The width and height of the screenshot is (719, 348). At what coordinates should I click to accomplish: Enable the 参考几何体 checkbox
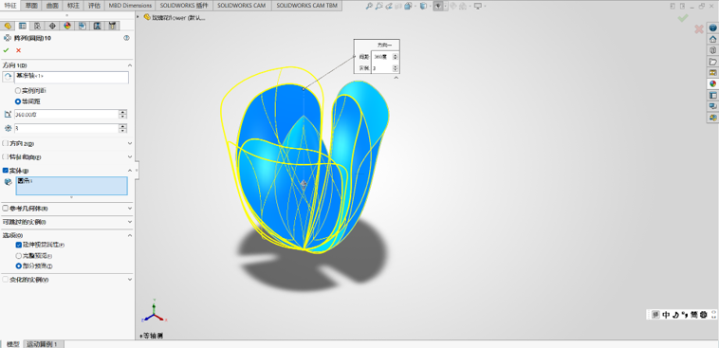(6, 209)
